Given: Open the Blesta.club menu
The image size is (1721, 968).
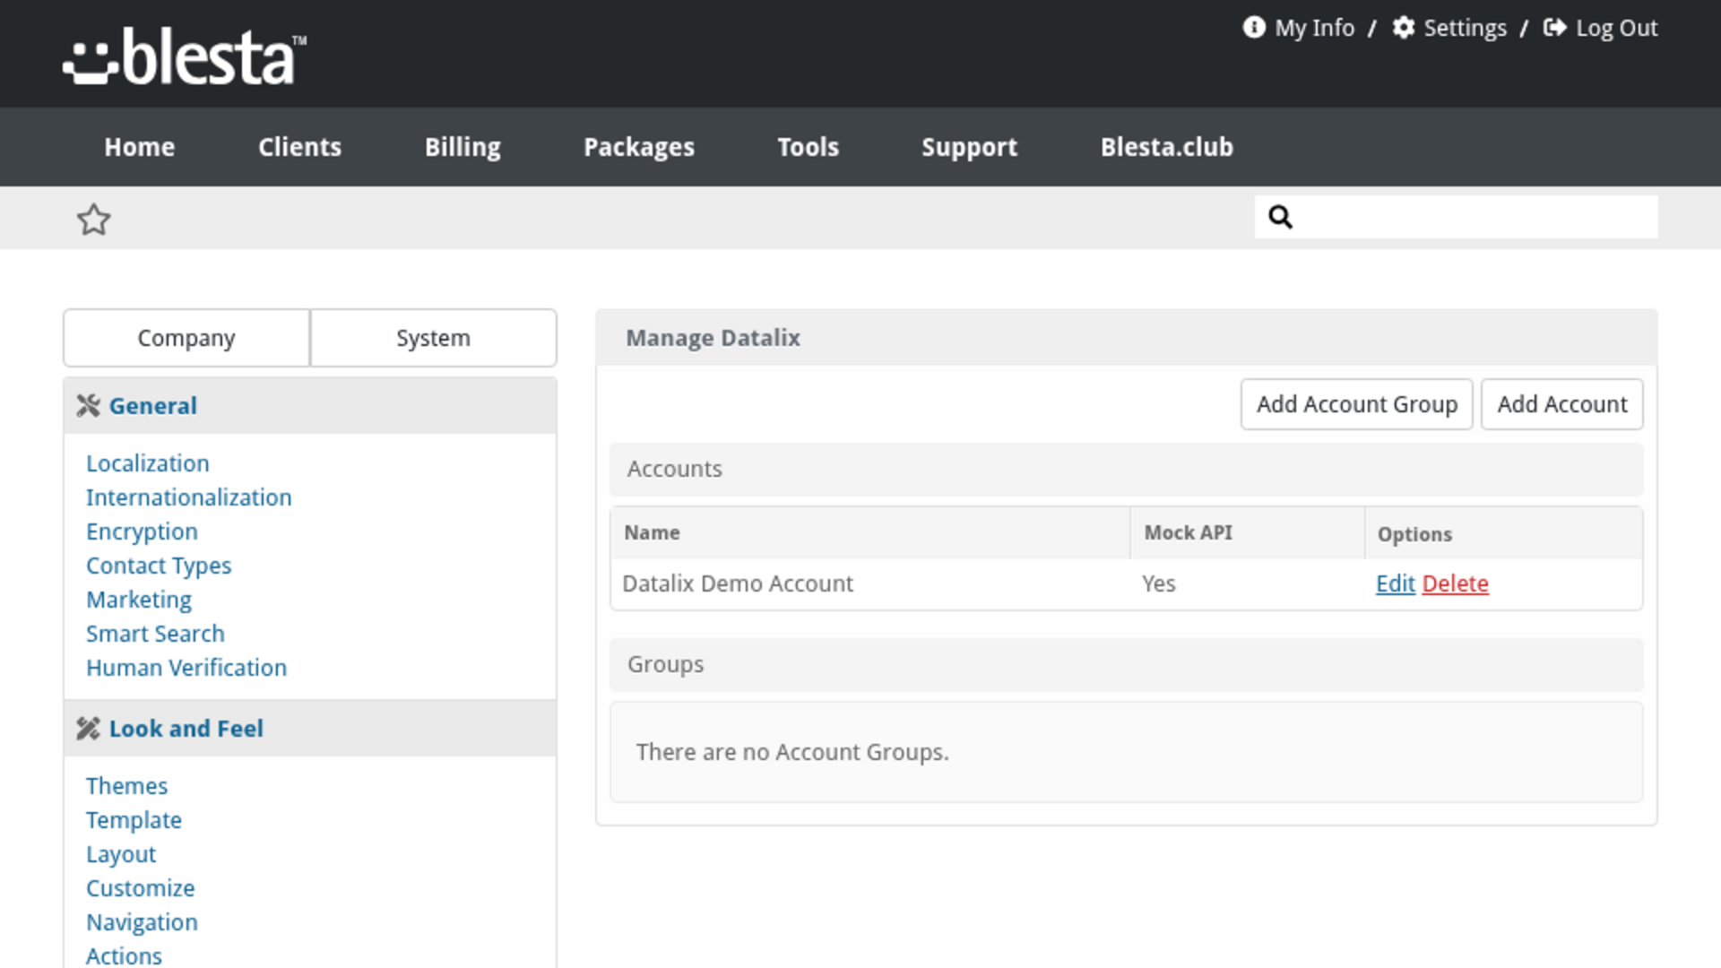Looking at the screenshot, I should [1166, 147].
